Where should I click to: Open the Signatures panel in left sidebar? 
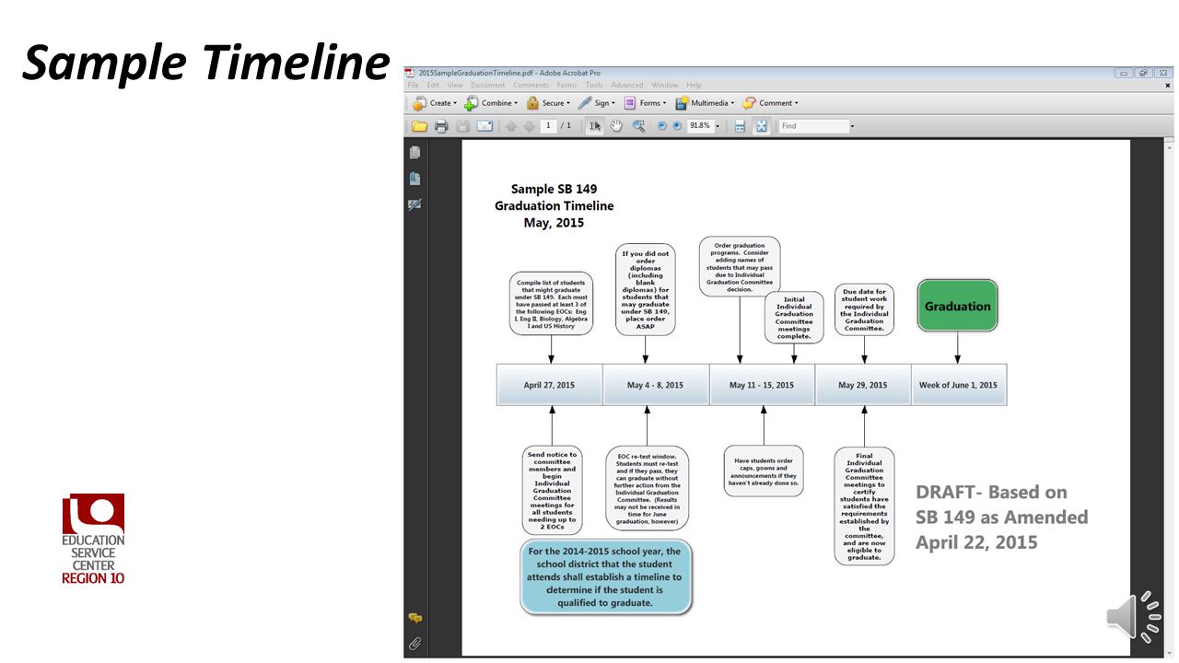click(x=415, y=204)
